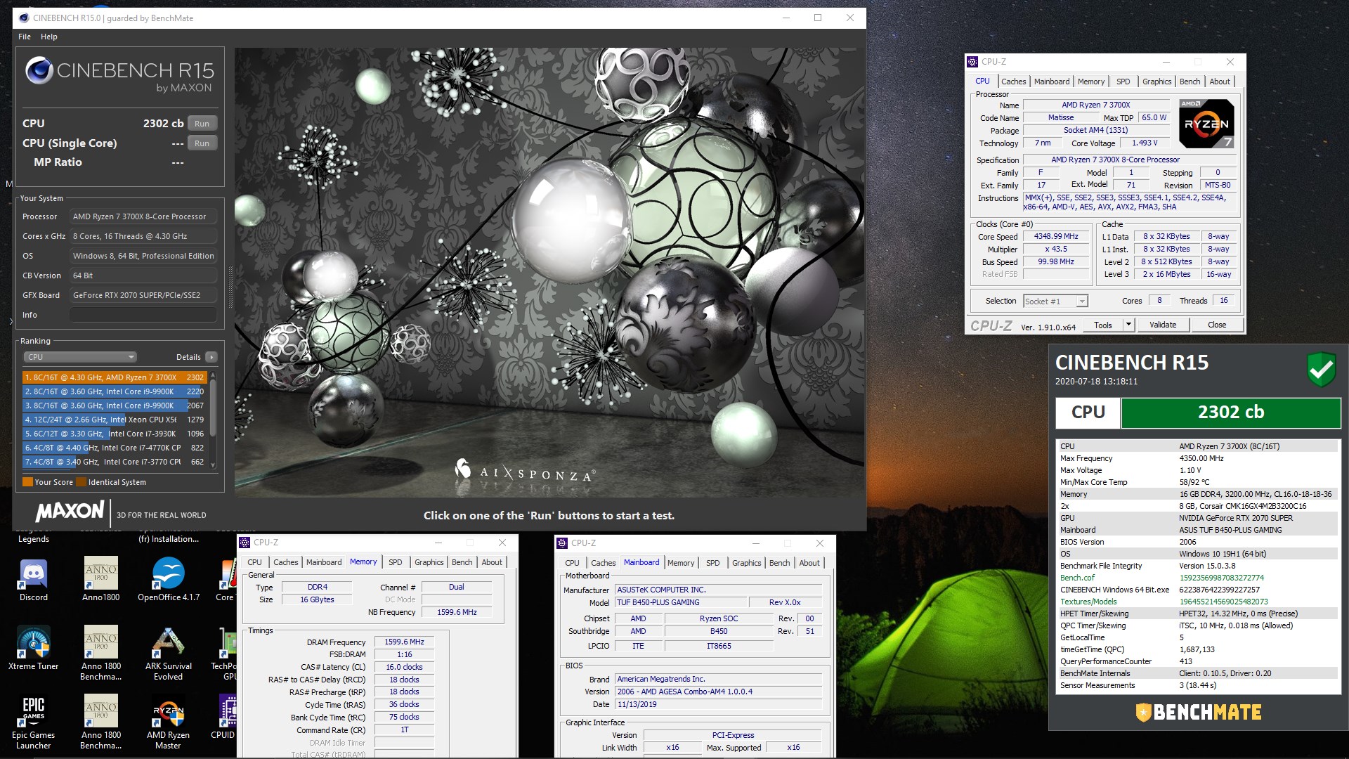Viewport: 1349px width, 759px height.
Task: Select ranking row 4 Intel Xeon CPU
Action: click(x=115, y=420)
